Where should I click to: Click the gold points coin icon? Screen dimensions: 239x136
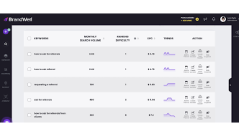click(197, 19)
